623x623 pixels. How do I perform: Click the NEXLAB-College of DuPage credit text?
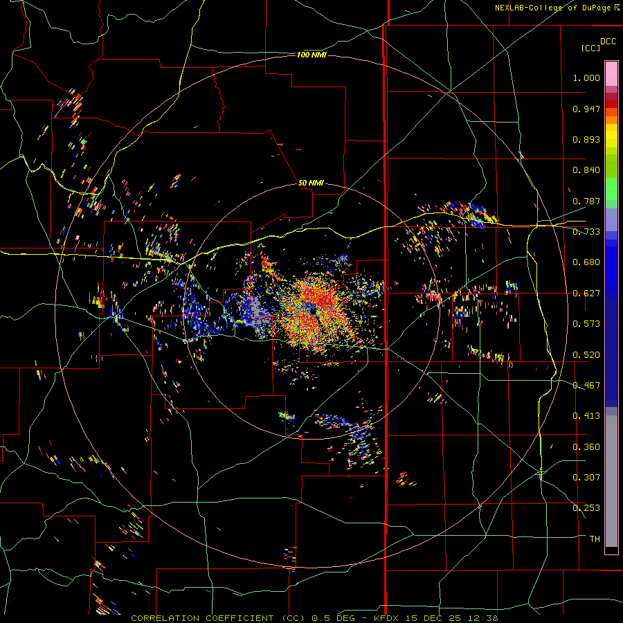558,8
